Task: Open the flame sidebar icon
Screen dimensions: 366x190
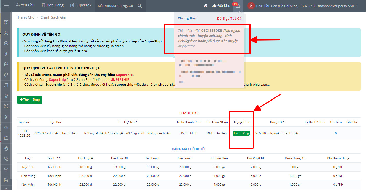Action: [x=6, y=148]
